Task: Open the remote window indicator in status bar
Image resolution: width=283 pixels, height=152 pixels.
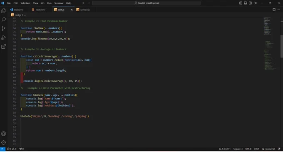Action: [x=2, y=149]
